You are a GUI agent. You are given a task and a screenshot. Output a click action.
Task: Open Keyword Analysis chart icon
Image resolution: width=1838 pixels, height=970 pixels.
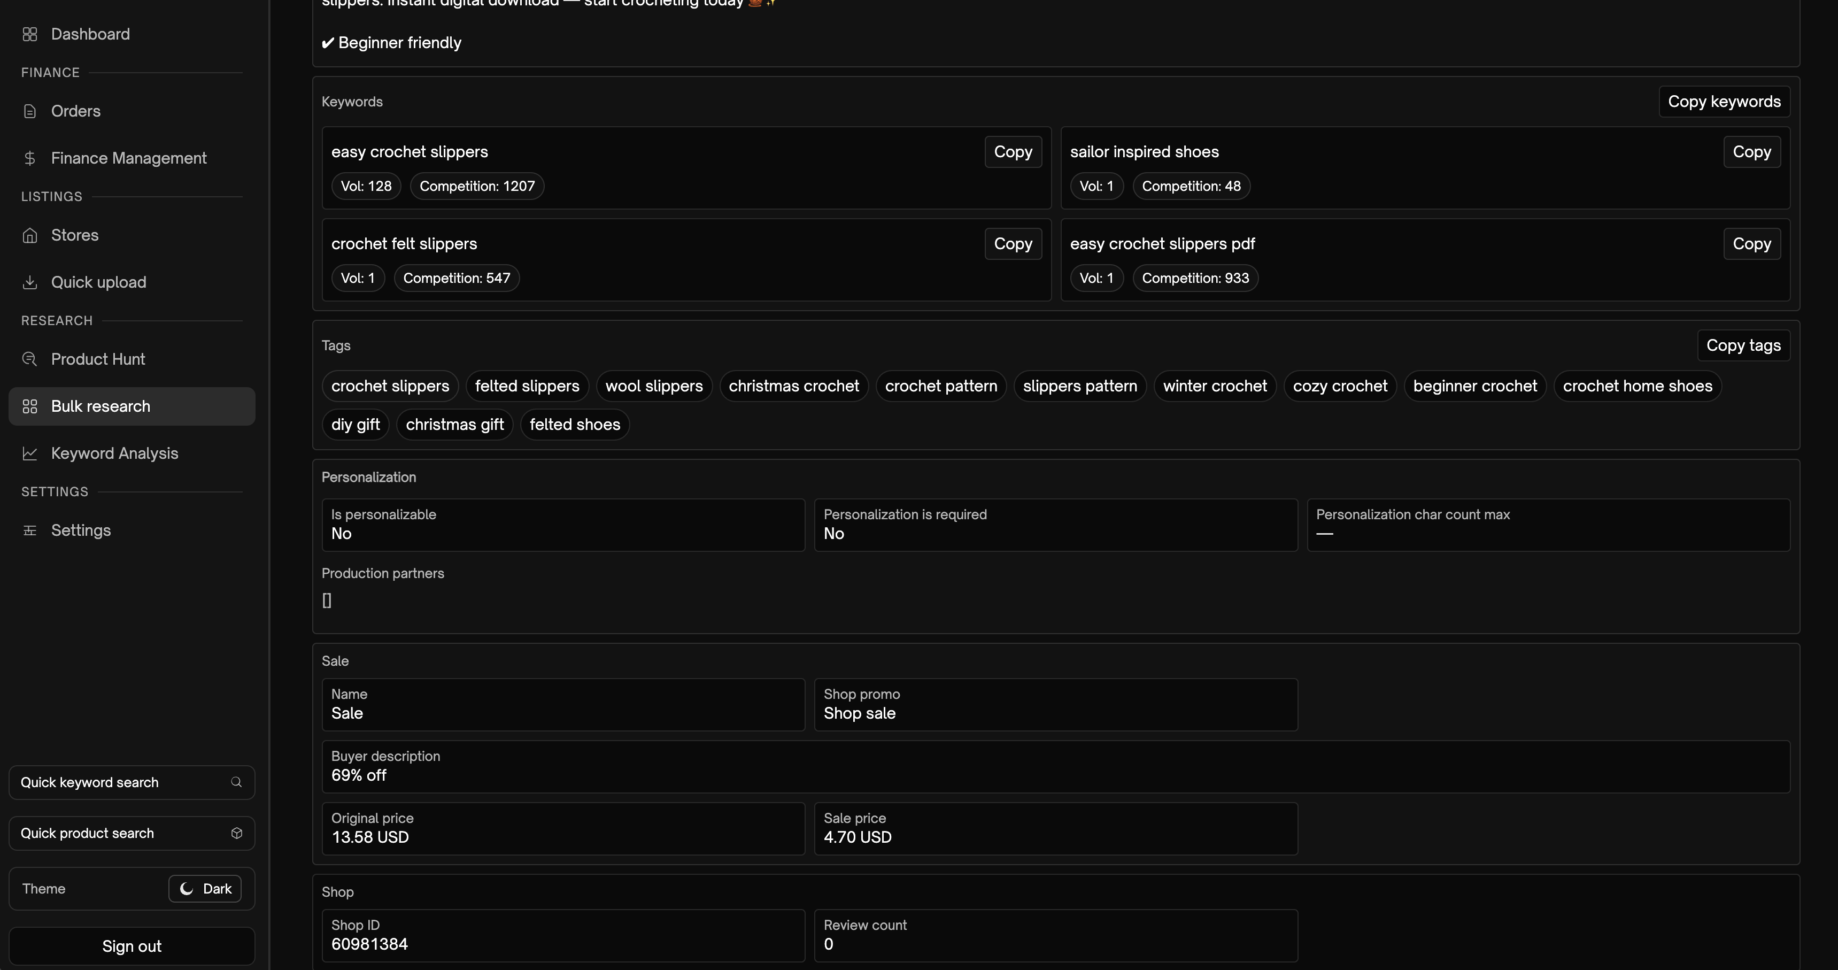coord(30,453)
